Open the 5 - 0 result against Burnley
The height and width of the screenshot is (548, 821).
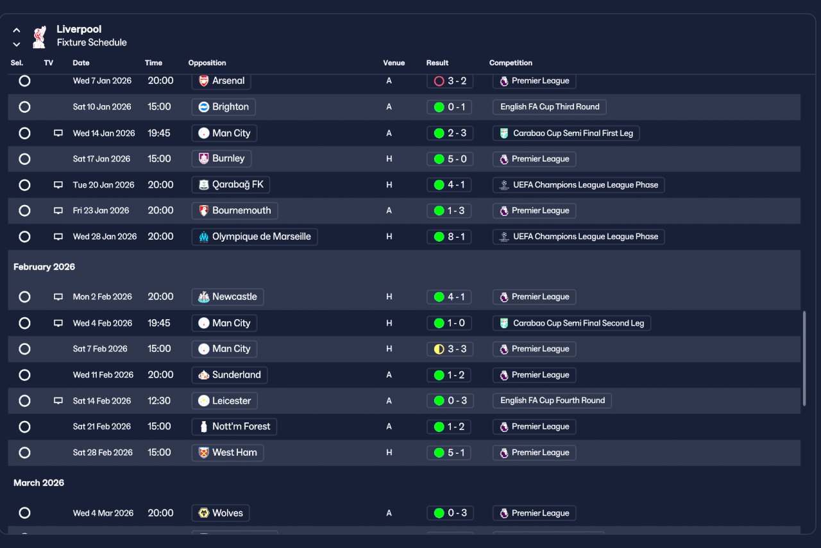[449, 159]
